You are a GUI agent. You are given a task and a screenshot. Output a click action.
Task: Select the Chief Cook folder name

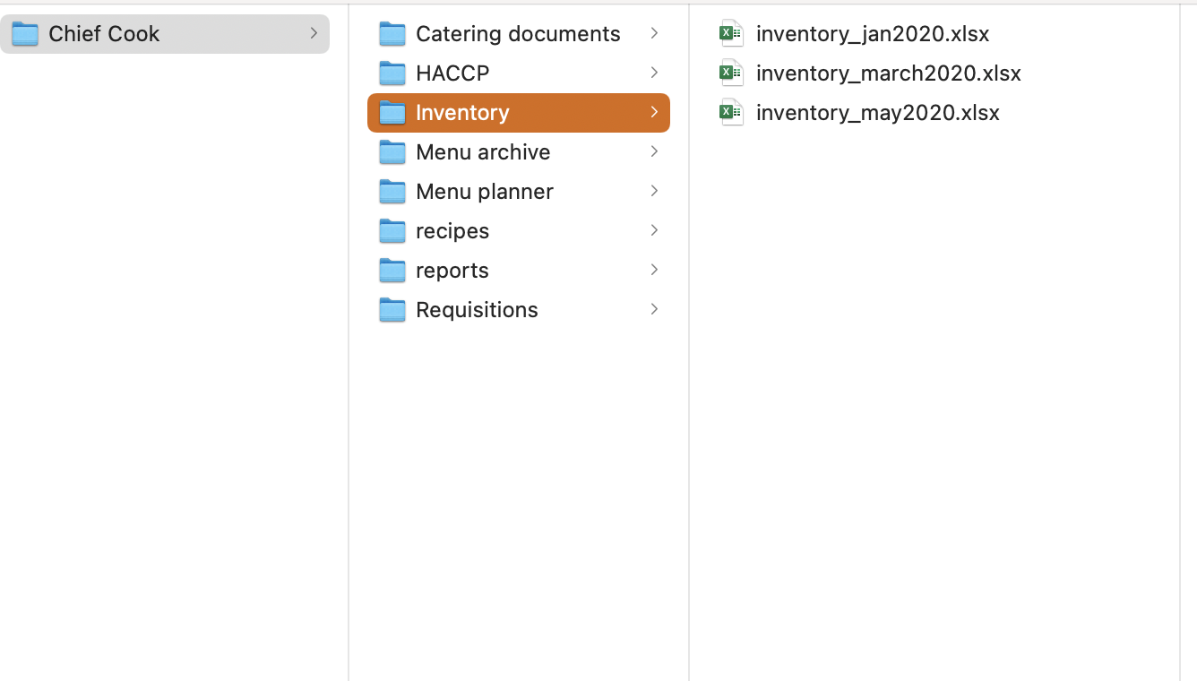click(104, 34)
